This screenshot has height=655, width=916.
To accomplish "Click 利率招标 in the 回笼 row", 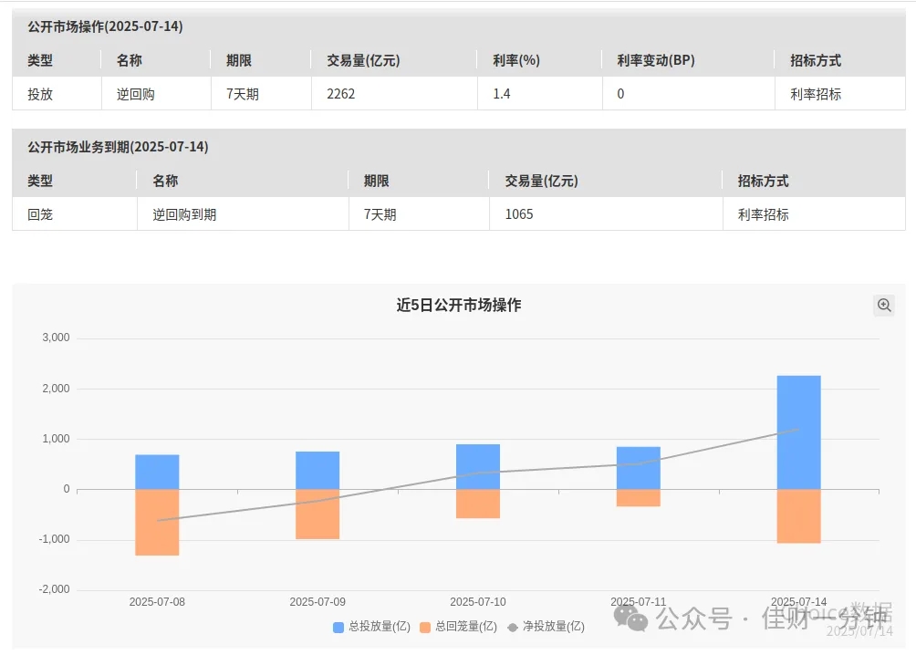I will point(763,214).
